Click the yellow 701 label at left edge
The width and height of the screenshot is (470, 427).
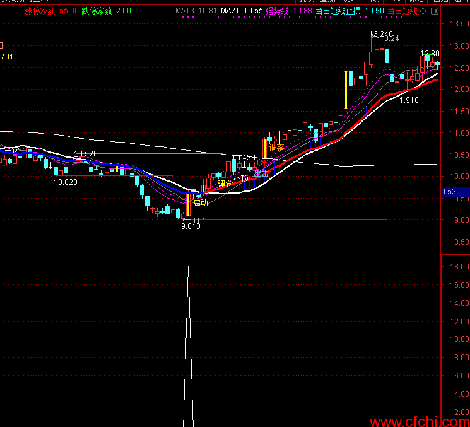tap(6, 56)
